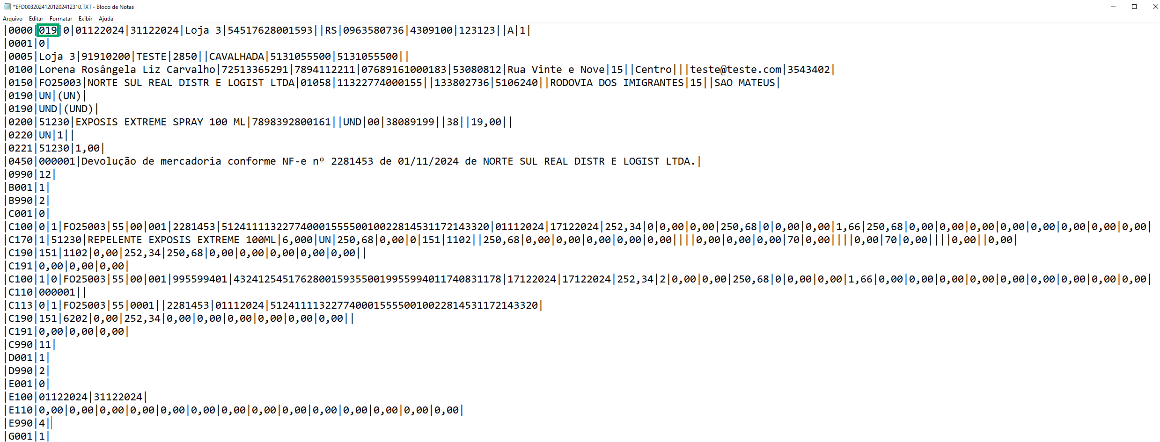Click the barcode 7898392800161 in the 0200 line

[291, 122]
